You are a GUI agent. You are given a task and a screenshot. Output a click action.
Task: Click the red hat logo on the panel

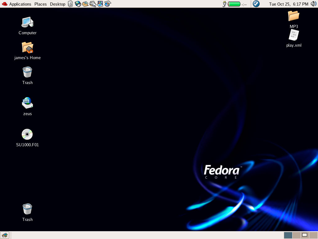click(4, 4)
